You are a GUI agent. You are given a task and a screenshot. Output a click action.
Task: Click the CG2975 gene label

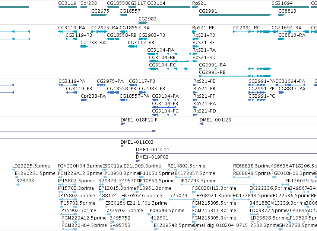(100, 11)
